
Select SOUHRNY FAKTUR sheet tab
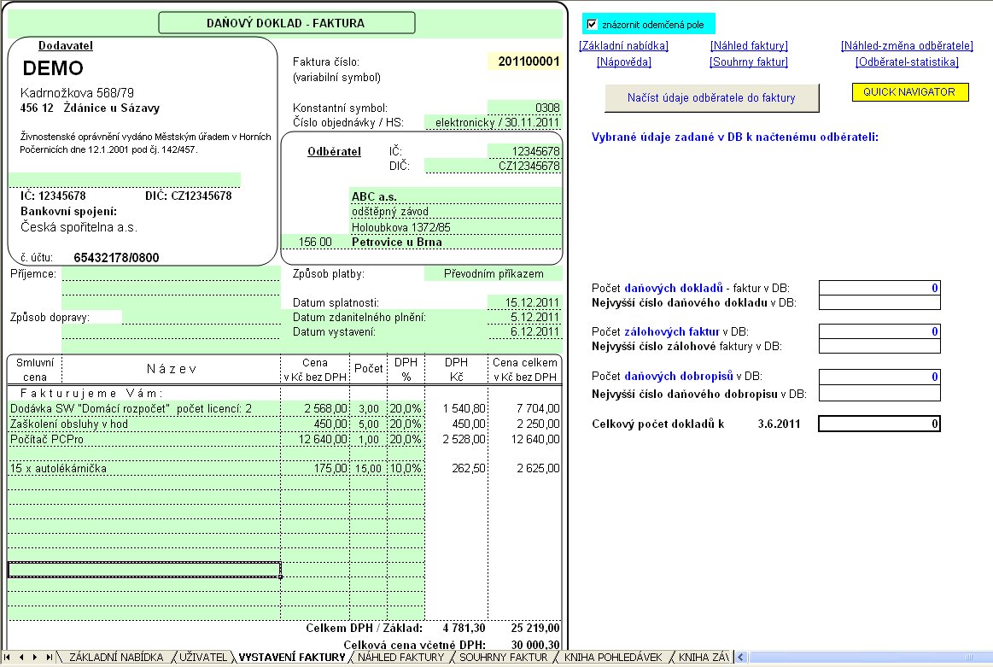point(503,658)
